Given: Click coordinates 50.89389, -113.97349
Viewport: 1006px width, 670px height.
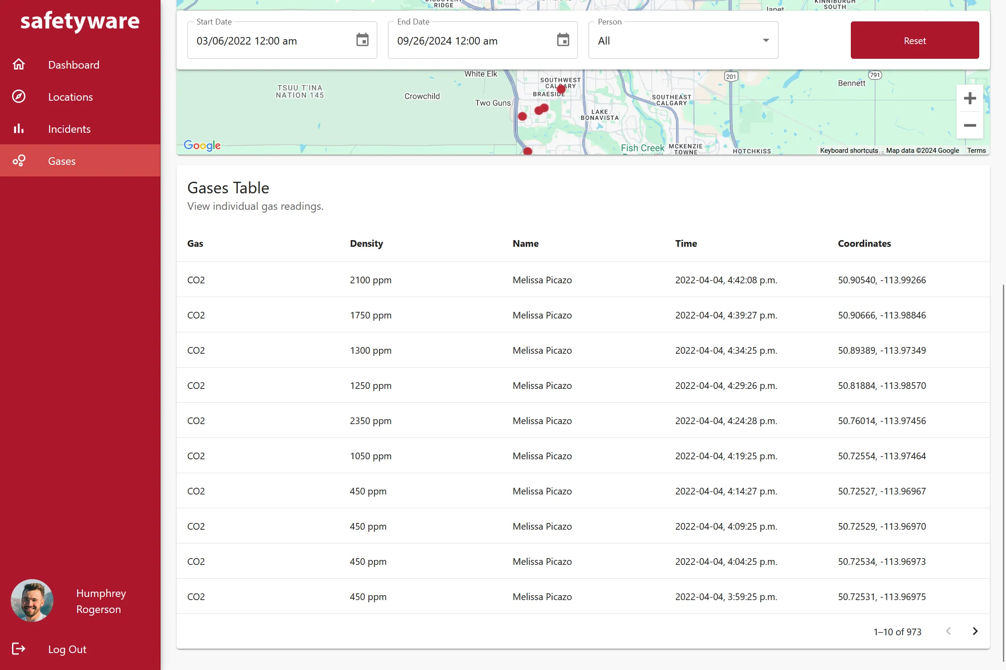Looking at the screenshot, I should point(882,351).
